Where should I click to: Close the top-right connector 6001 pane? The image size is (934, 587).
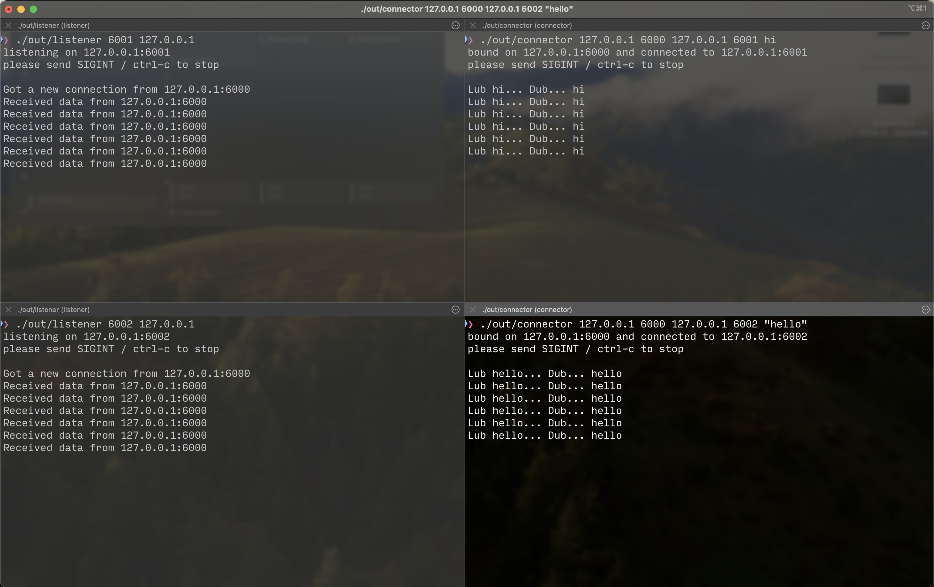tap(473, 25)
